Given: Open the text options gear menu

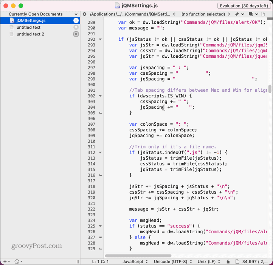Looking at the screenshot, I should [x=84, y=14].
